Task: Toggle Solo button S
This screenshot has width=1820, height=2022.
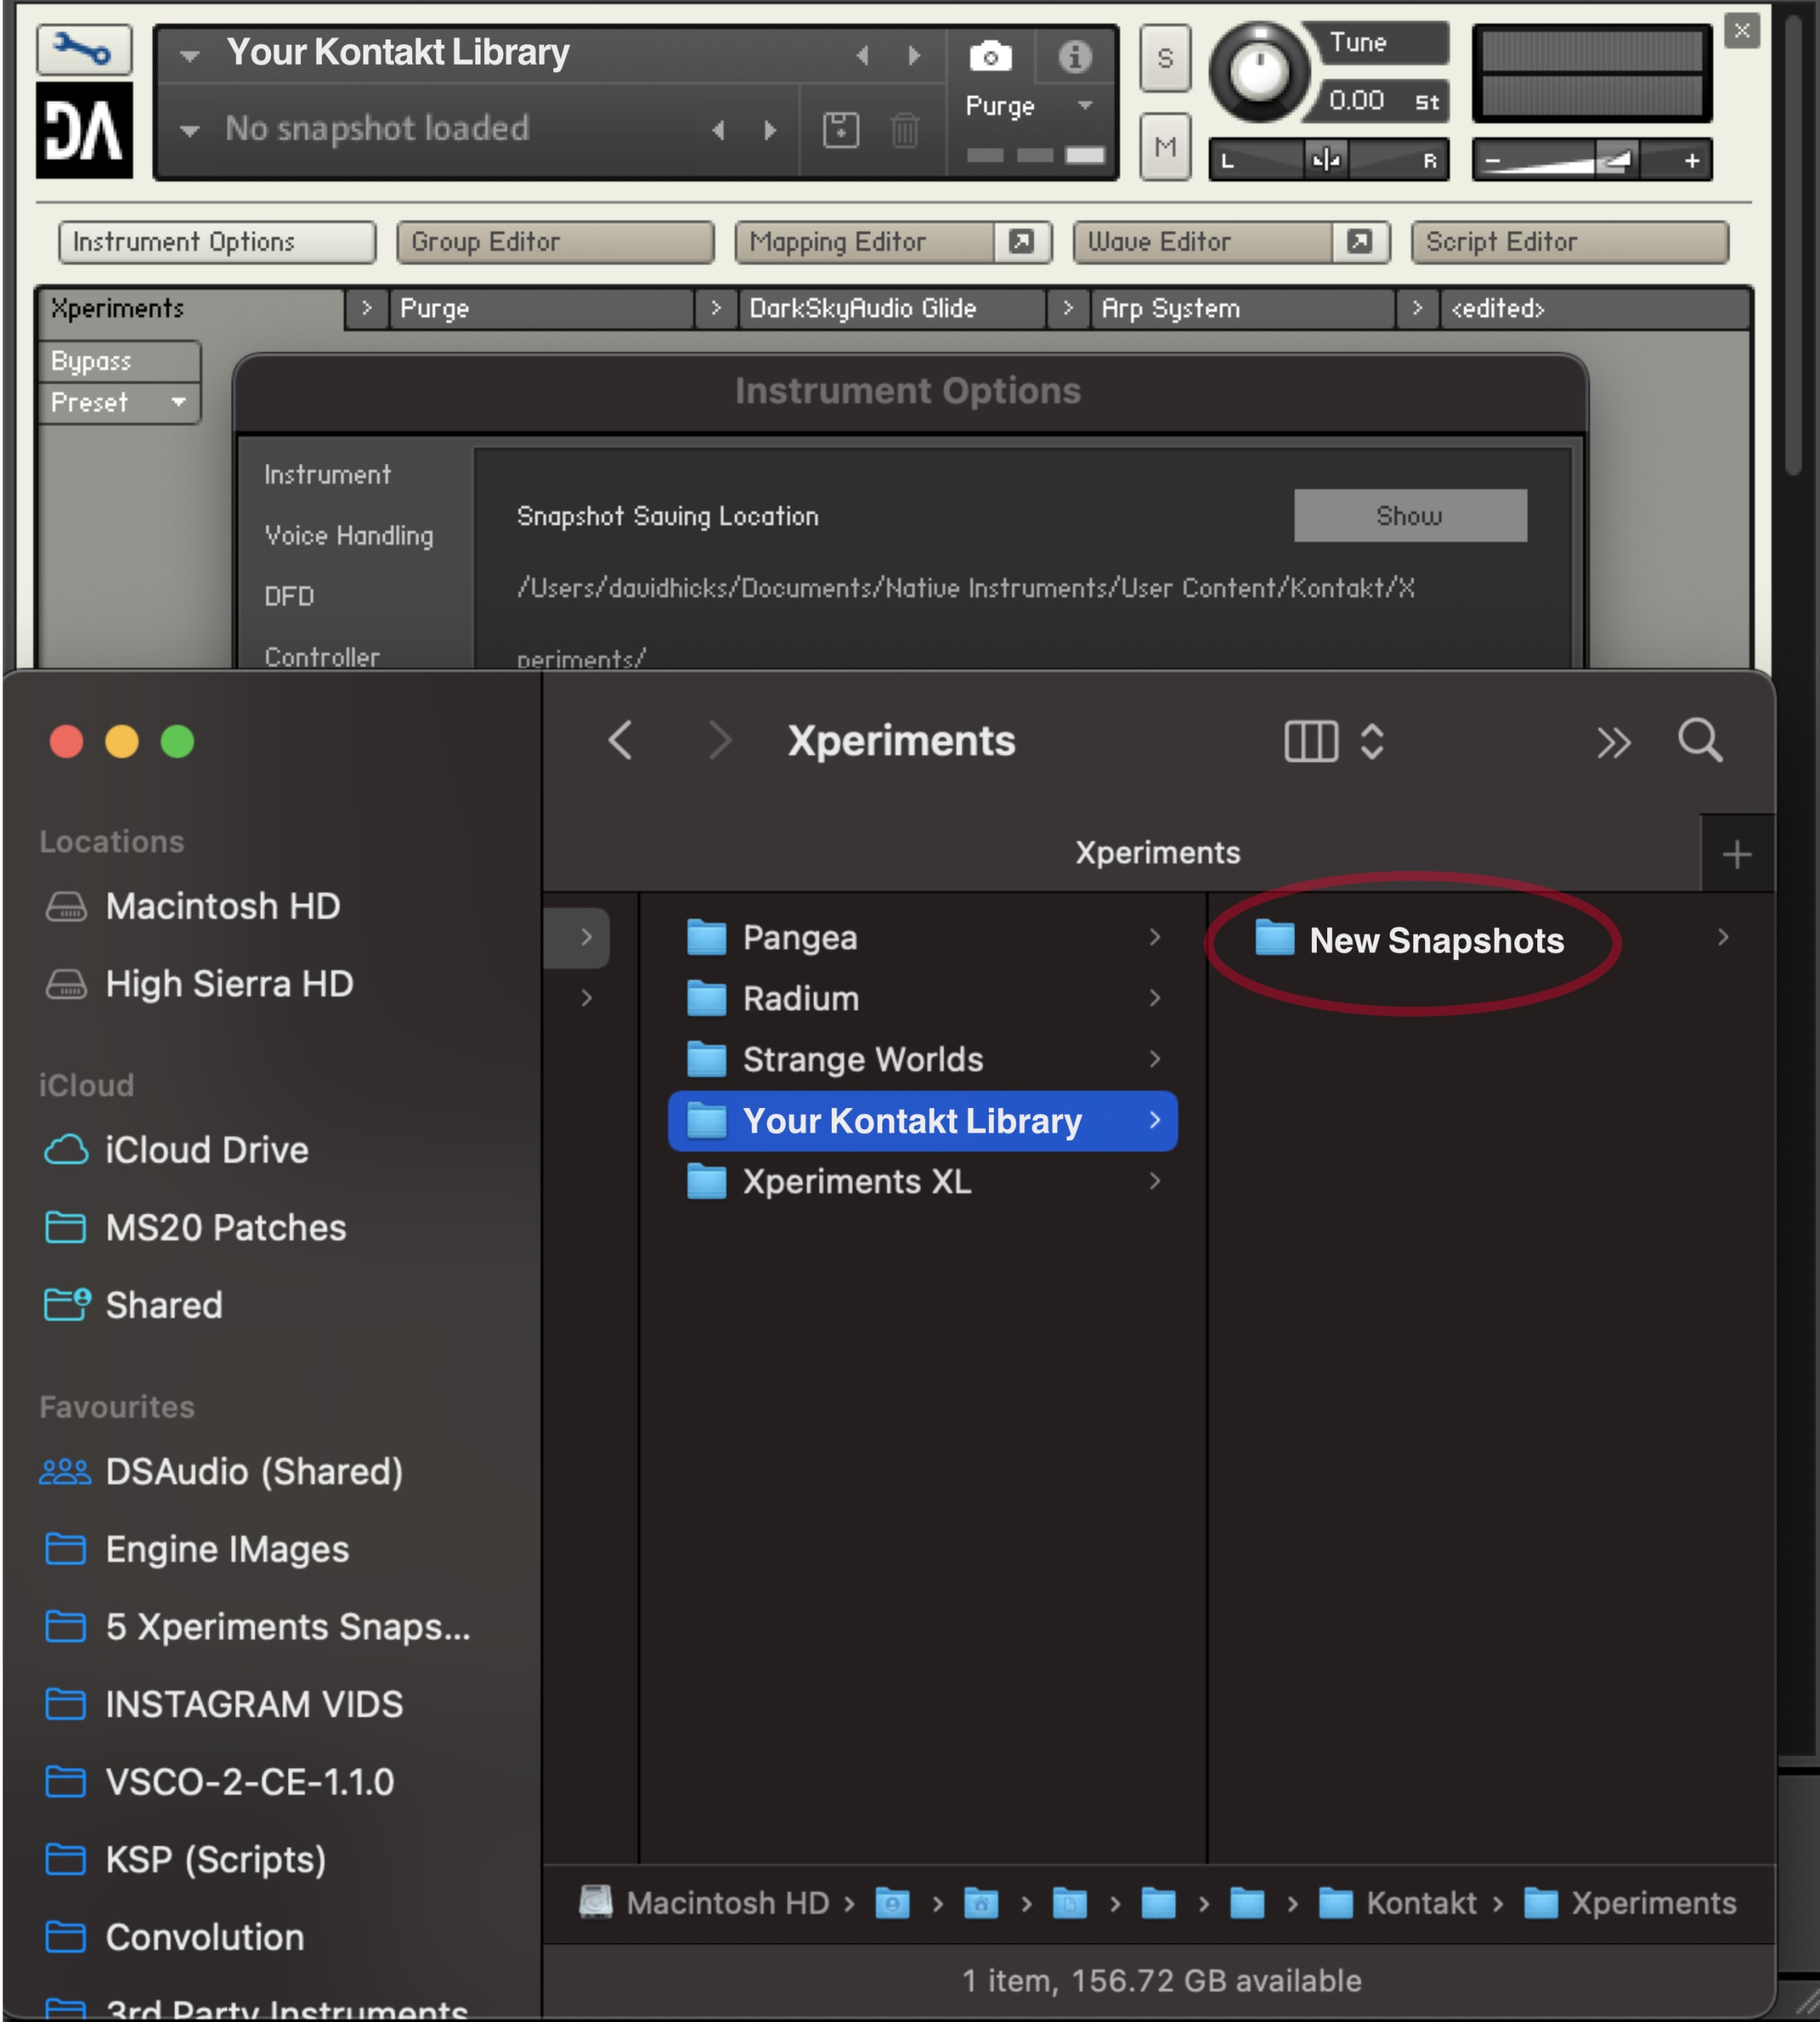Action: click(1165, 58)
